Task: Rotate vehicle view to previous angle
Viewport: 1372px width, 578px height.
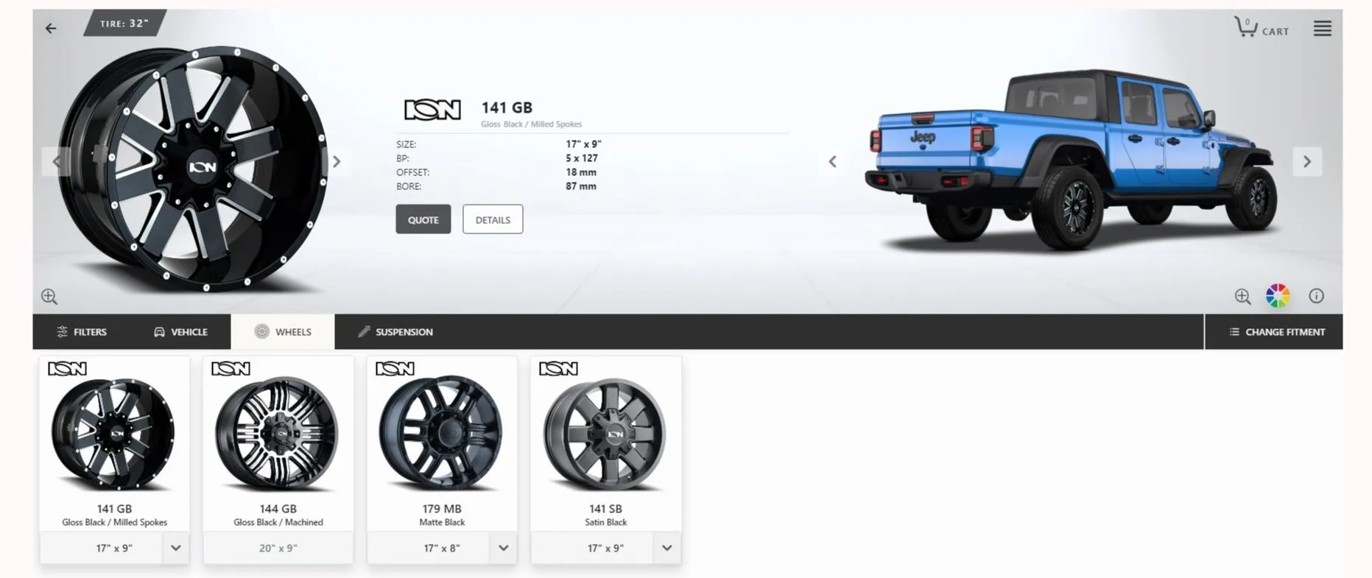Action: 832,161
